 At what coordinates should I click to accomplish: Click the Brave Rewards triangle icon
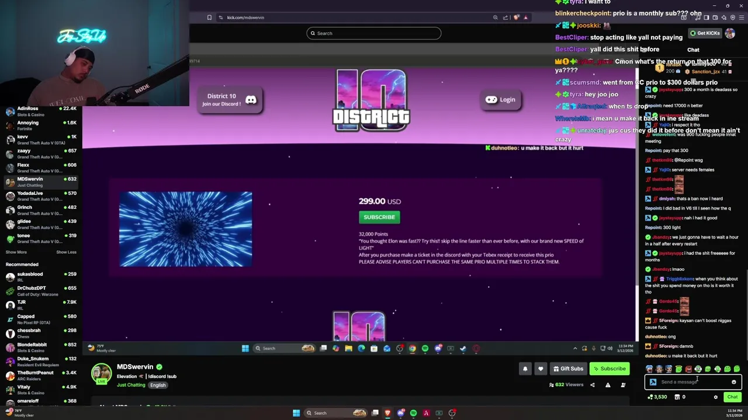pos(525,17)
